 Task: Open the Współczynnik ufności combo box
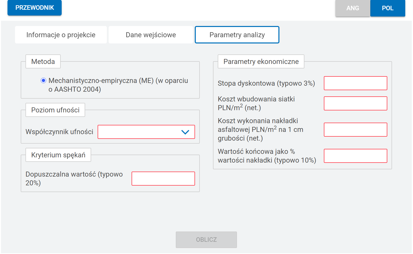click(x=146, y=132)
